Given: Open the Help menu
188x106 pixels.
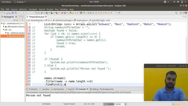Looking at the screenshot, I should pyautogui.click(x=71, y=9).
